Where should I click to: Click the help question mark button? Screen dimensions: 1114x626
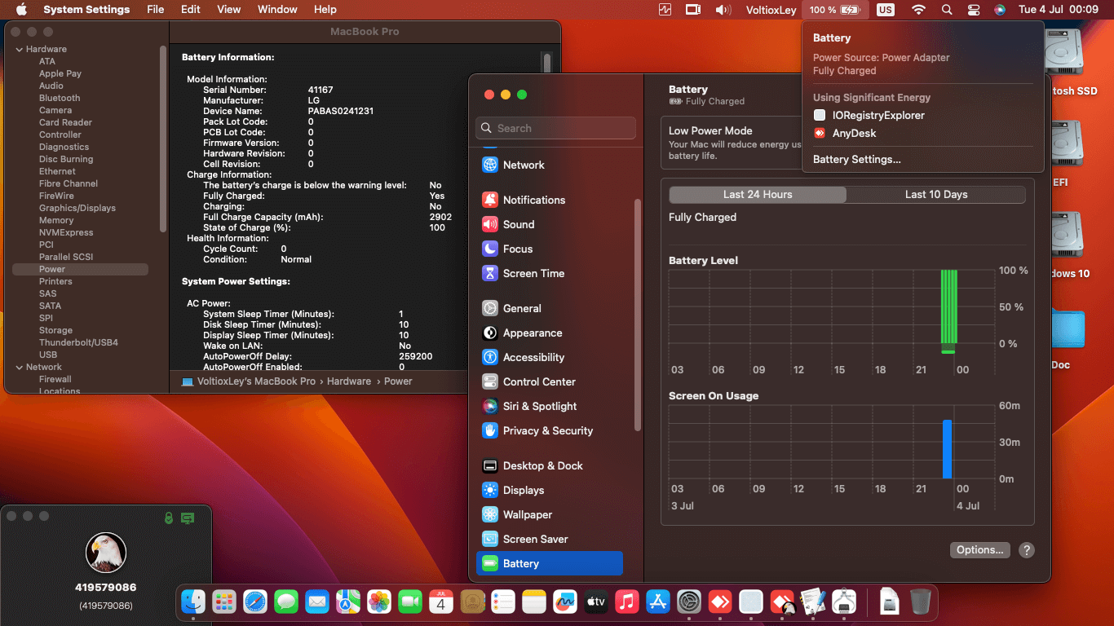click(1027, 550)
